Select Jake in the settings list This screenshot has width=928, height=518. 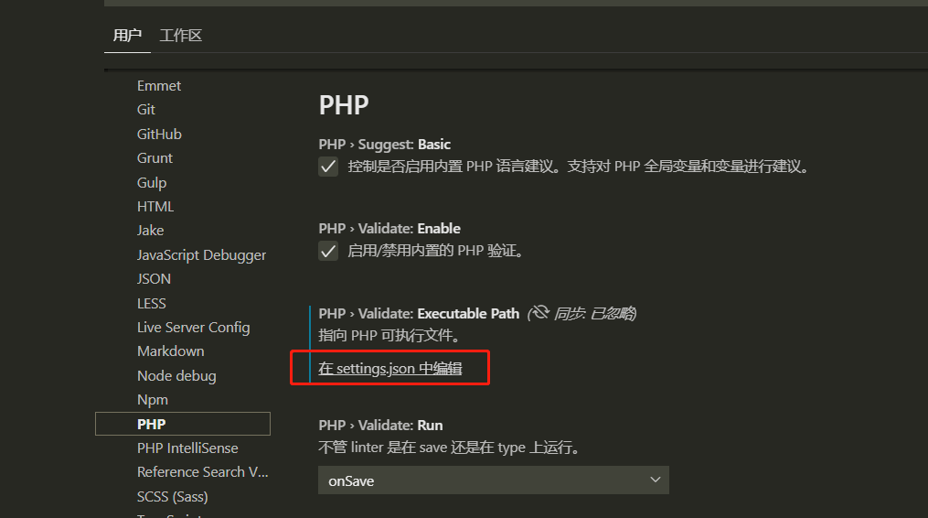(150, 231)
